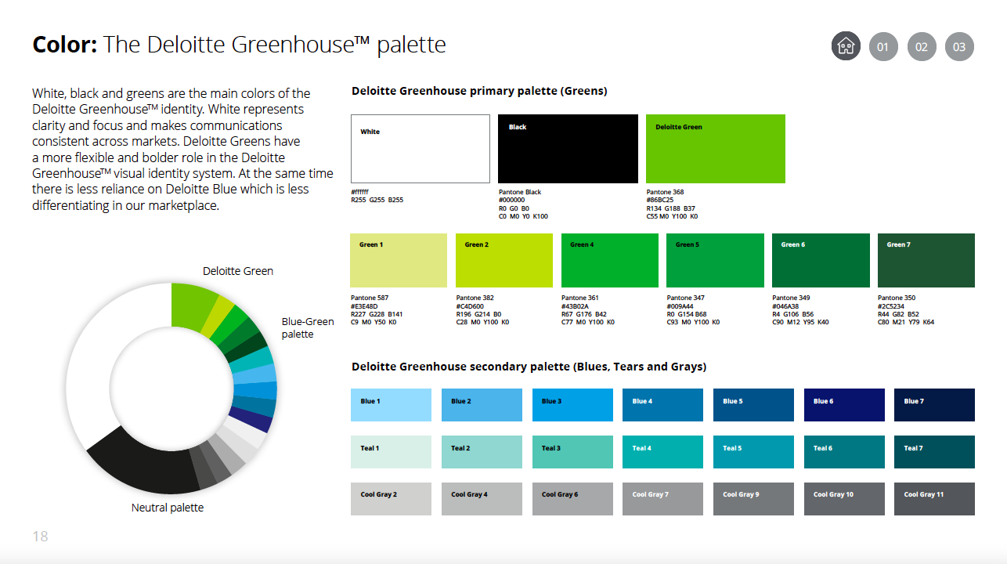Choose the Cool Gray 7 swatch
1007x564 pixels.
click(662, 499)
